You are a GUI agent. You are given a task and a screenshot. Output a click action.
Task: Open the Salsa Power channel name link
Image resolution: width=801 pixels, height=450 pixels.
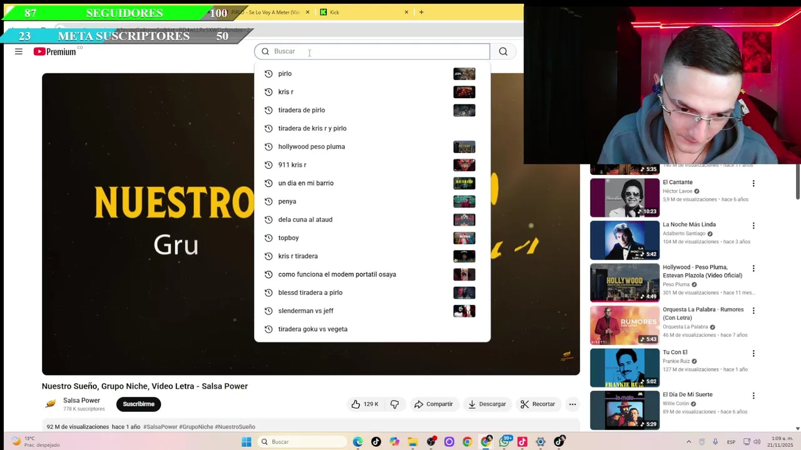click(x=81, y=401)
